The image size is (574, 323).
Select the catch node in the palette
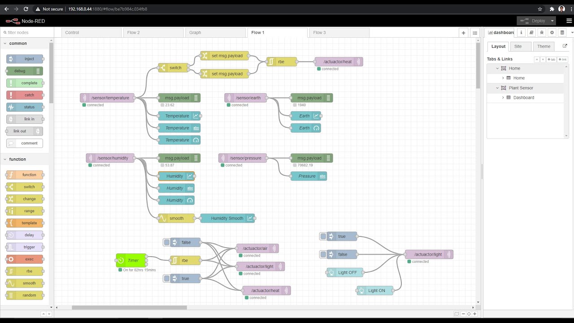tap(25, 95)
